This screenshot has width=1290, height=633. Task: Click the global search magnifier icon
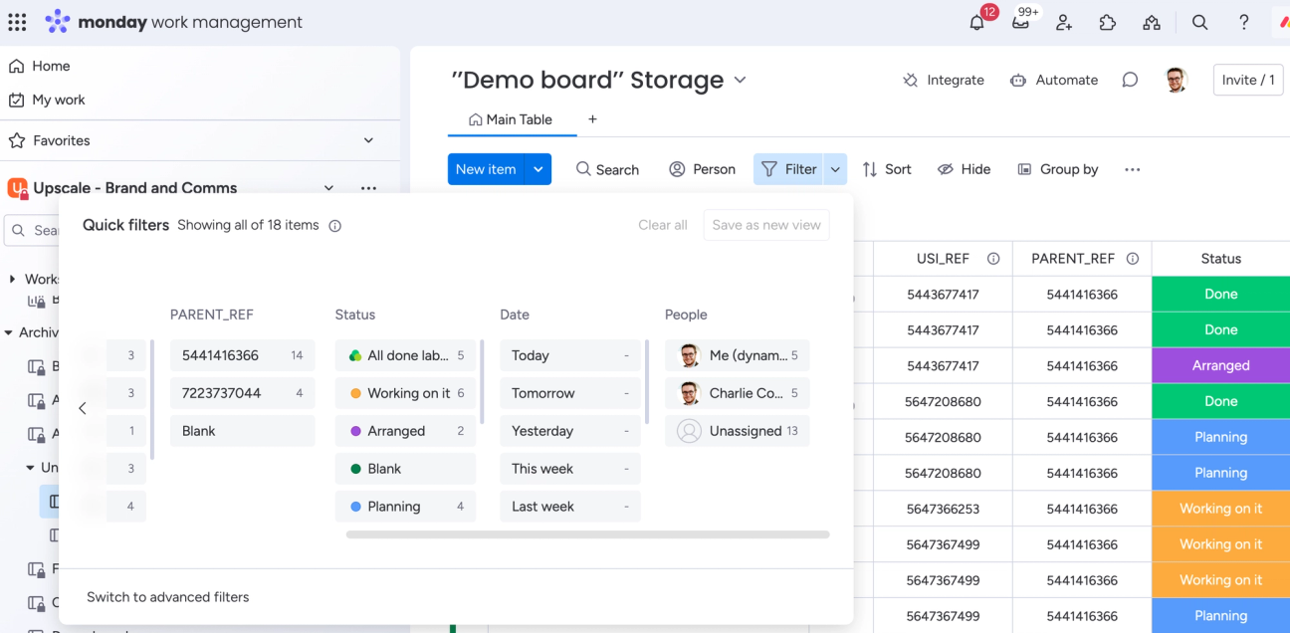pyautogui.click(x=1199, y=22)
